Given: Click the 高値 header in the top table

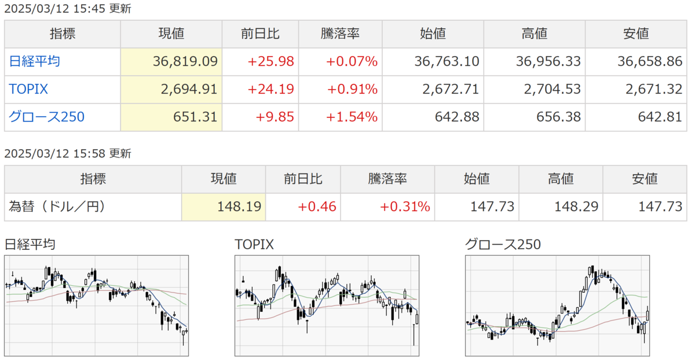Looking at the screenshot, I should 535,34.
